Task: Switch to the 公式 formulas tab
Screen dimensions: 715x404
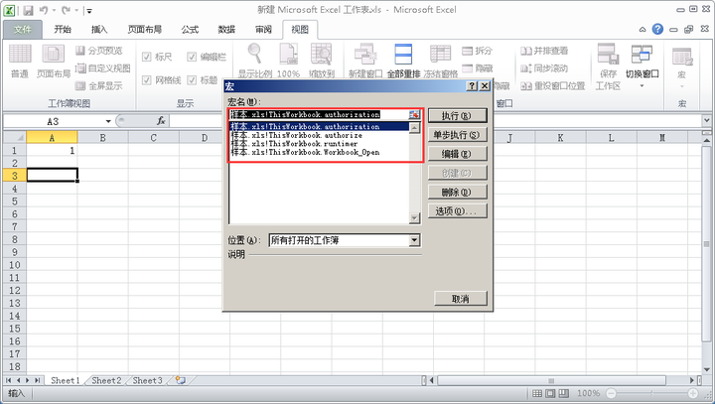Action: click(x=190, y=30)
